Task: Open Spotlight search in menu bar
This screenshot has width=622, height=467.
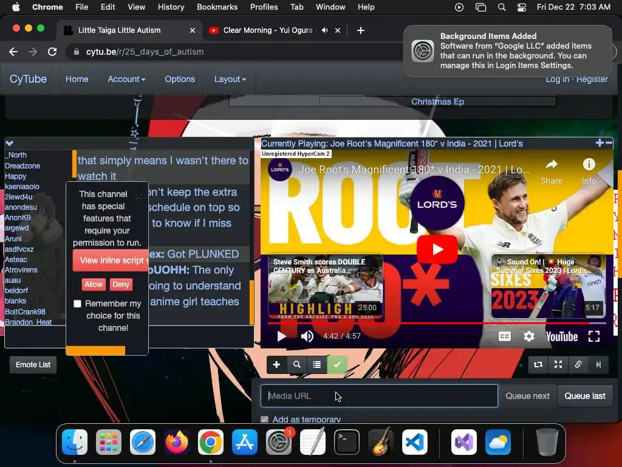Action: coord(501,7)
